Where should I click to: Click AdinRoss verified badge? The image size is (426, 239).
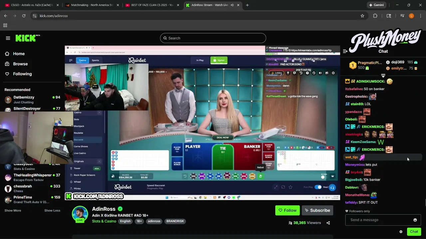[120, 209]
